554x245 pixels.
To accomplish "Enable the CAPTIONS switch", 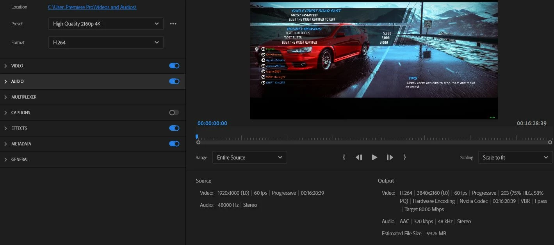I will pos(174,113).
